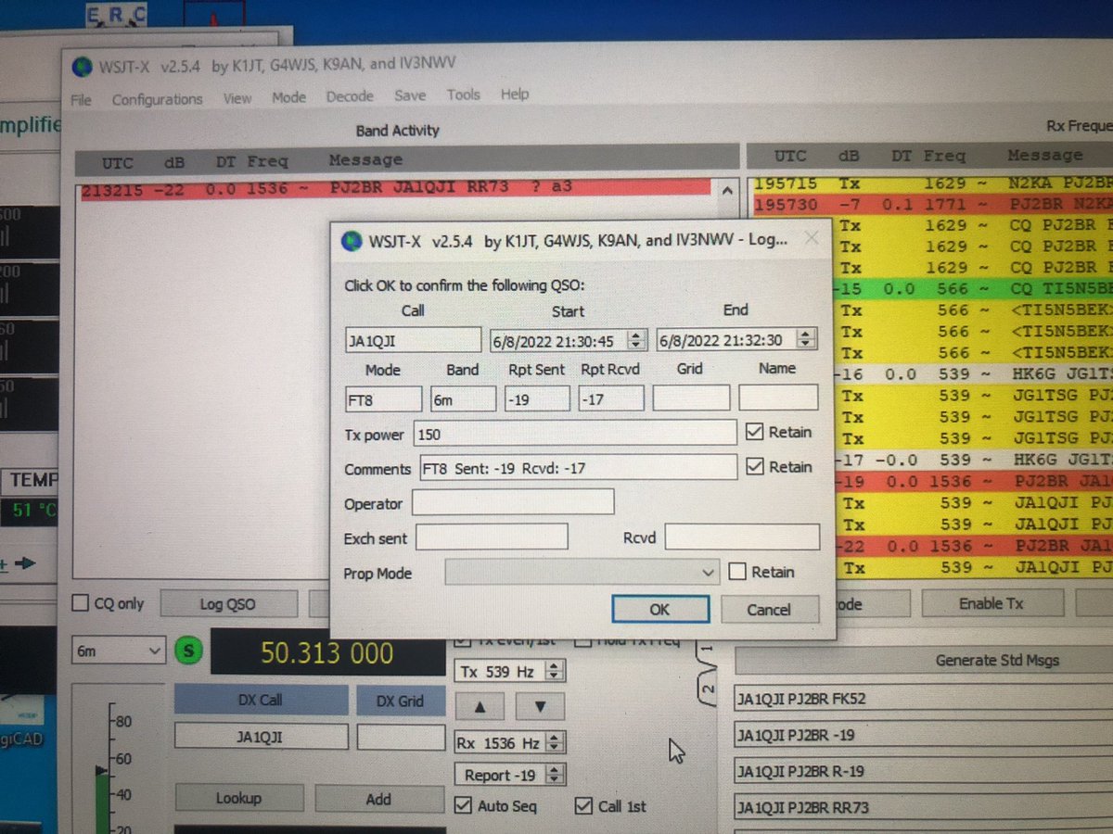1113x834 pixels.
Task: Click the tab 2 side tab
Action: point(708,689)
